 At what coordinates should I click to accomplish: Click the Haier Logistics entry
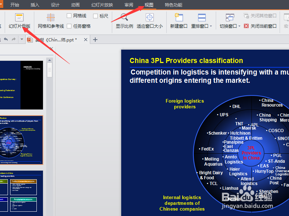(237, 171)
